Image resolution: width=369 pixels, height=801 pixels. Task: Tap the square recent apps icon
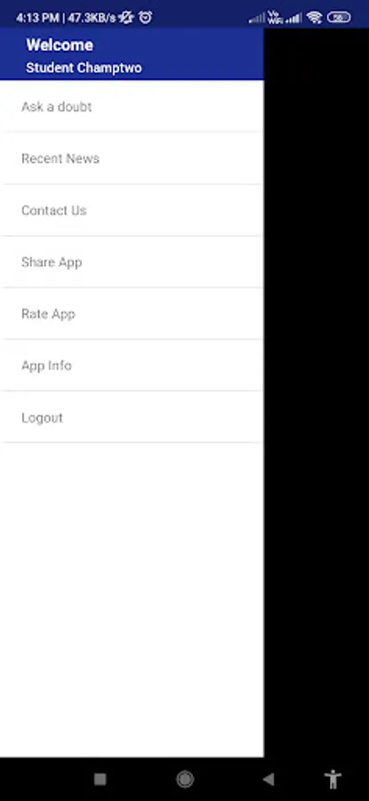(100, 779)
